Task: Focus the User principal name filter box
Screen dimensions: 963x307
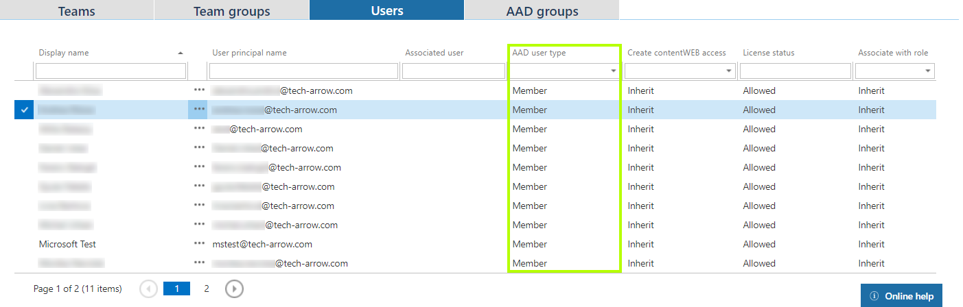Action: (x=303, y=71)
